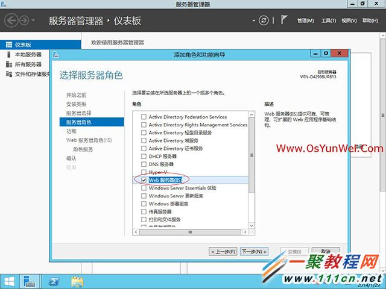386x289 pixels.
Task: Open the Windows Start button
Action: pos(9,281)
